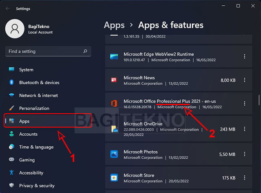This screenshot has height=193, width=261.
Task: Open Privacy & security settings
Action: pyautogui.click(x=48, y=185)
